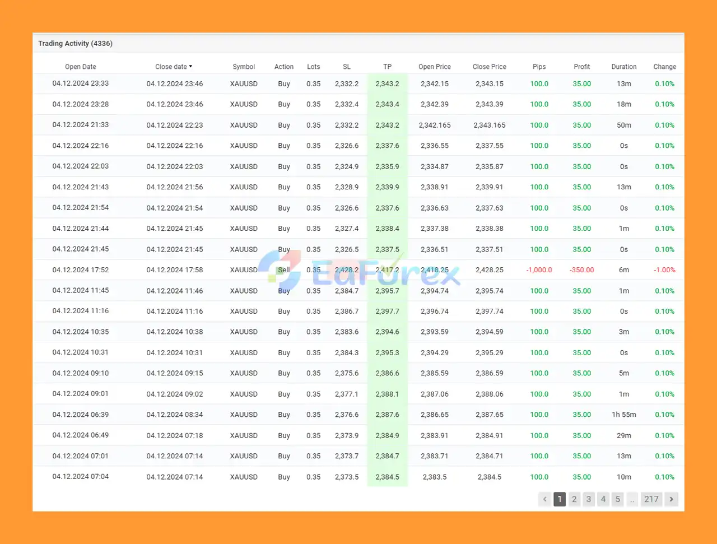Click TP value 2,397.7
This screenshot has width=717, height=544.
(x=387, y=311)
